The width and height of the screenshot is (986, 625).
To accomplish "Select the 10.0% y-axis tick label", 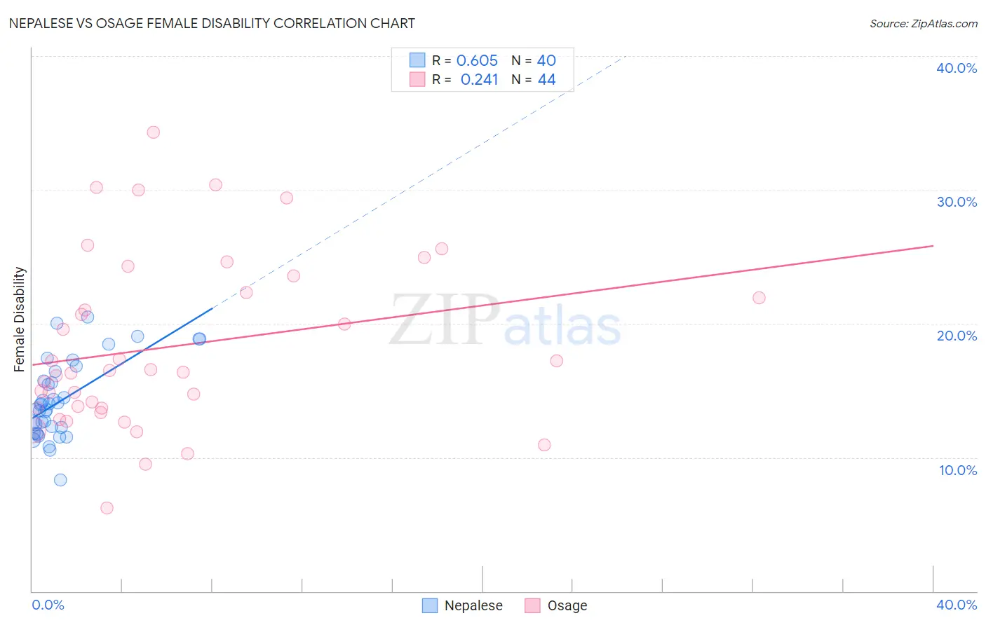I will pos(958,470).
